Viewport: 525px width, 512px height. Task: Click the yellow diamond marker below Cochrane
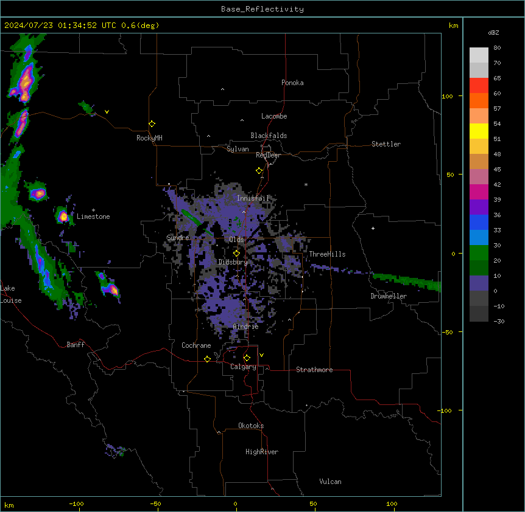[207, 359]
